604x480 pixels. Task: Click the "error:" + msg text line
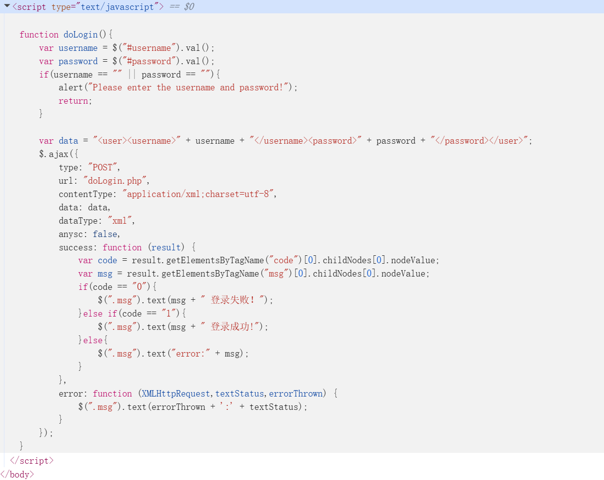coord(173,354)
